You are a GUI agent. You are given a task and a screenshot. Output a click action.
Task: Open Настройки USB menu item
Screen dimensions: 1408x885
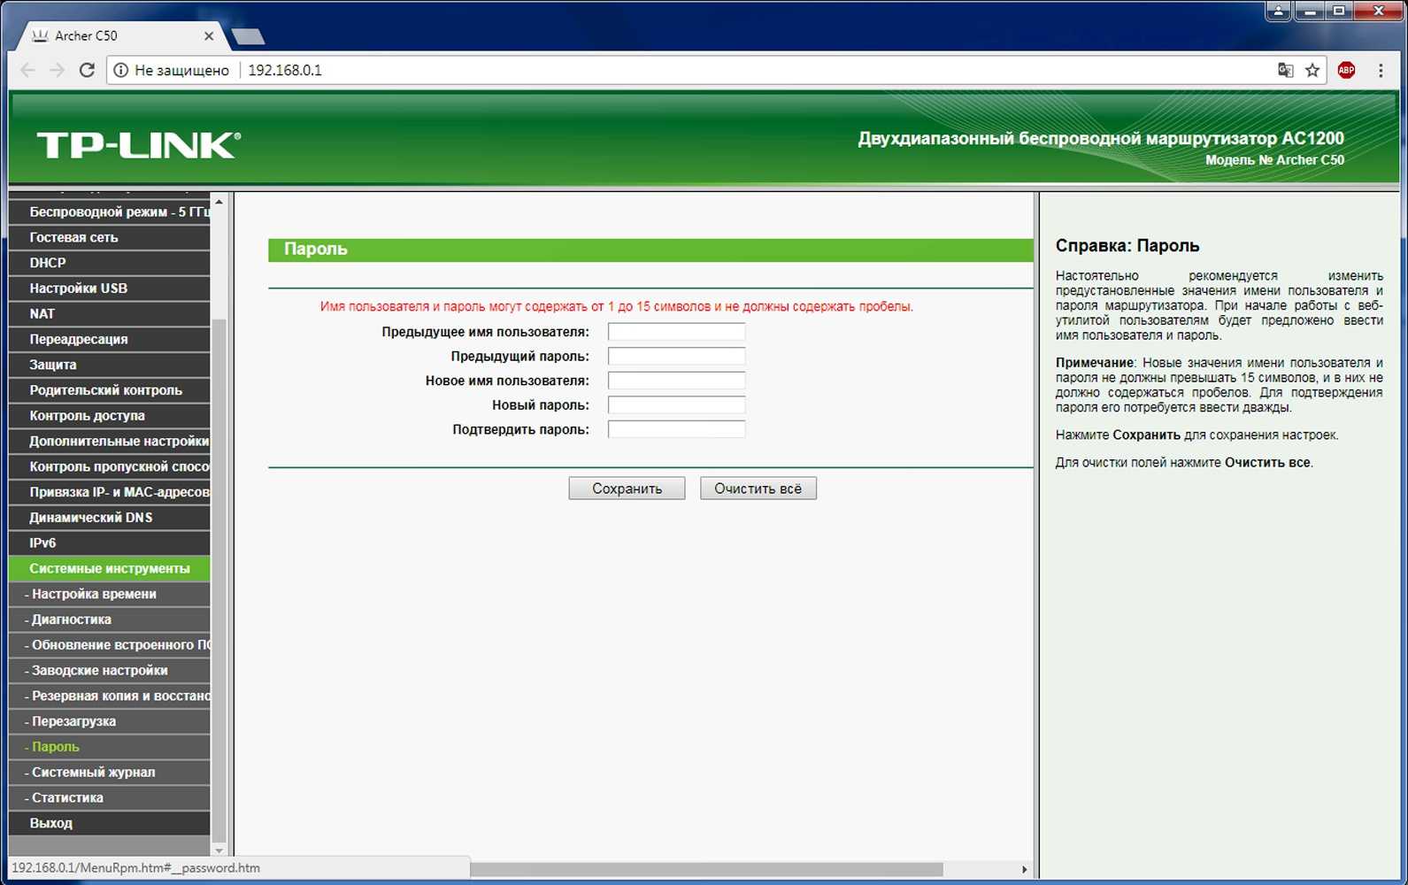[109, 289]
